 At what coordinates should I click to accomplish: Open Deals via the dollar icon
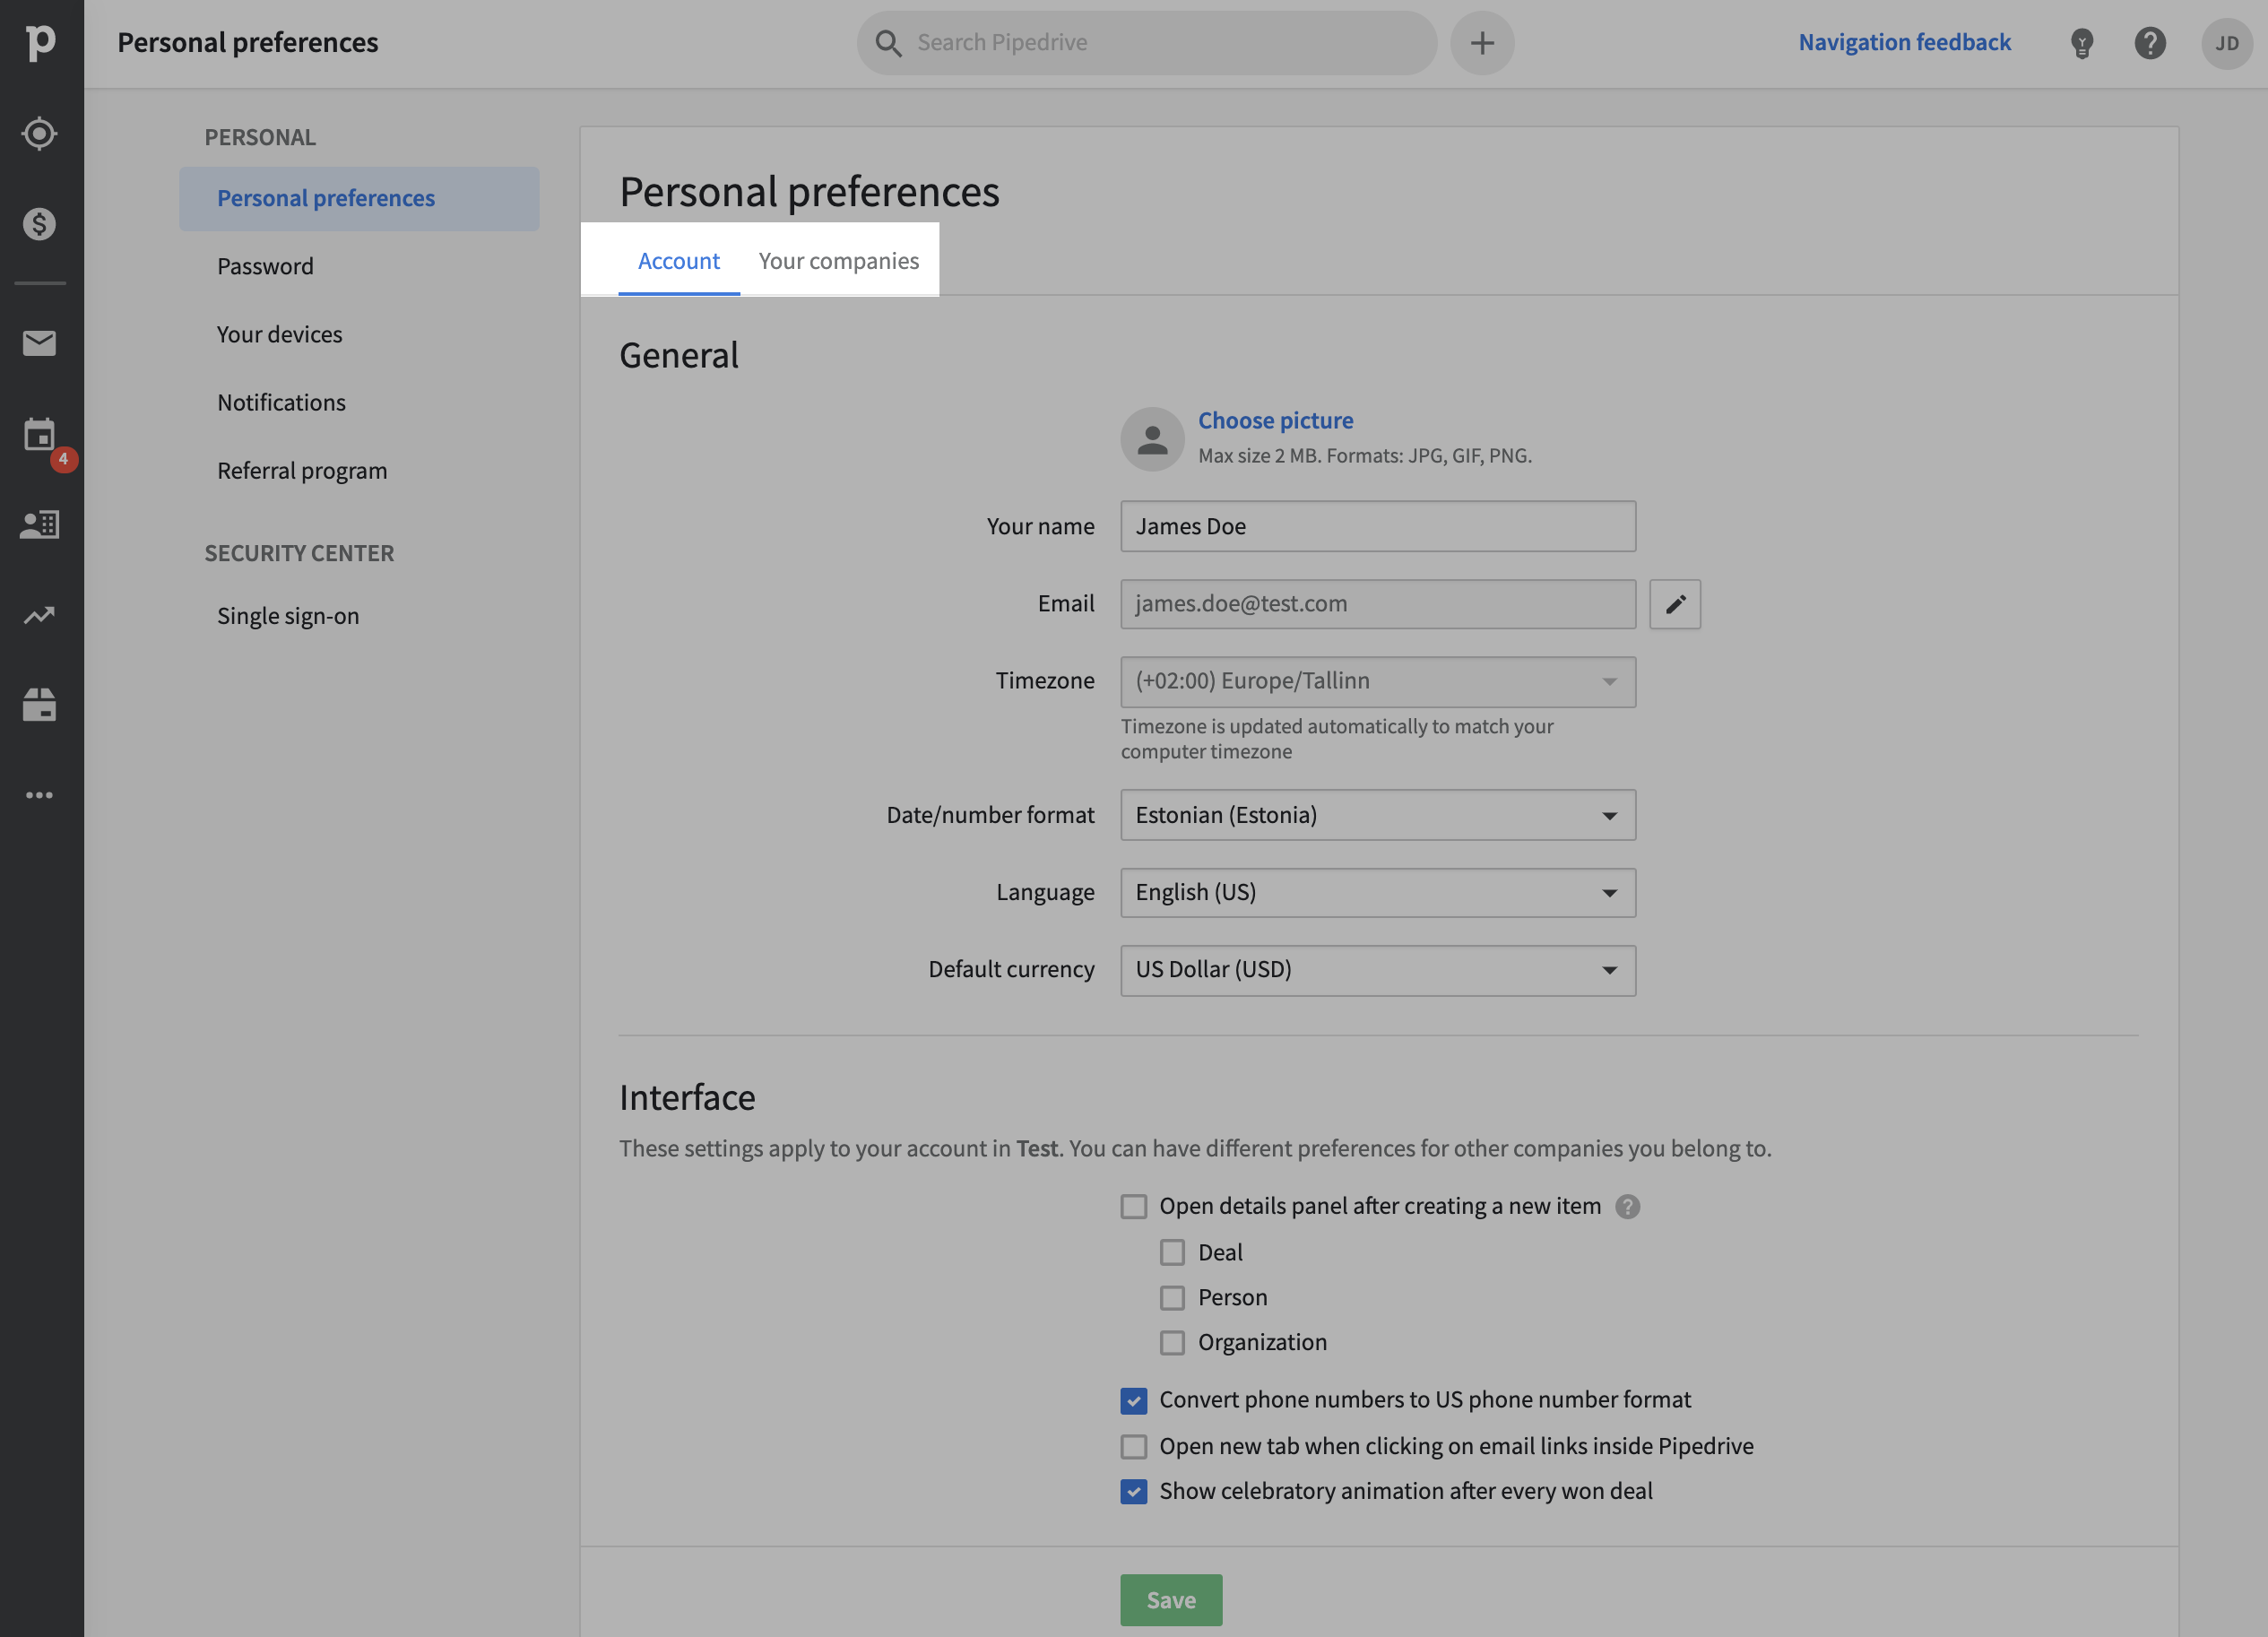pyautogui.click(x=39, y=224)
